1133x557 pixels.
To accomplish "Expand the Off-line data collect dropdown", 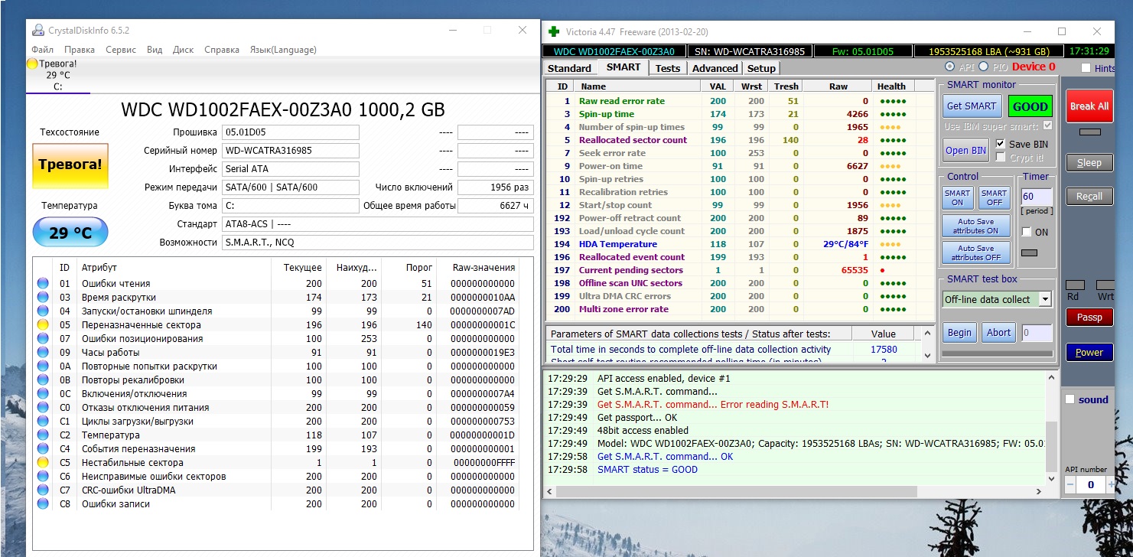I will tap(1044, 299).
